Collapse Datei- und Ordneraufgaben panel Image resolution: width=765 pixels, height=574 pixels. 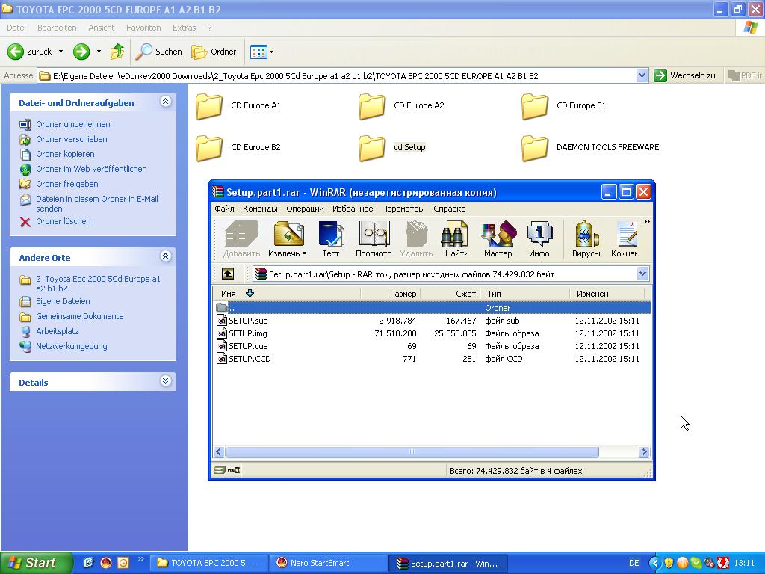(x=165, y=102)
